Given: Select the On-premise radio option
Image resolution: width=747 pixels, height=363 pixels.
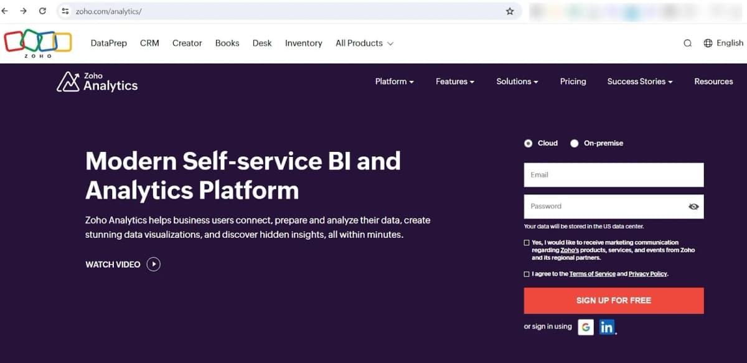Looking at the screenshot, I should (x=575, y=143).
